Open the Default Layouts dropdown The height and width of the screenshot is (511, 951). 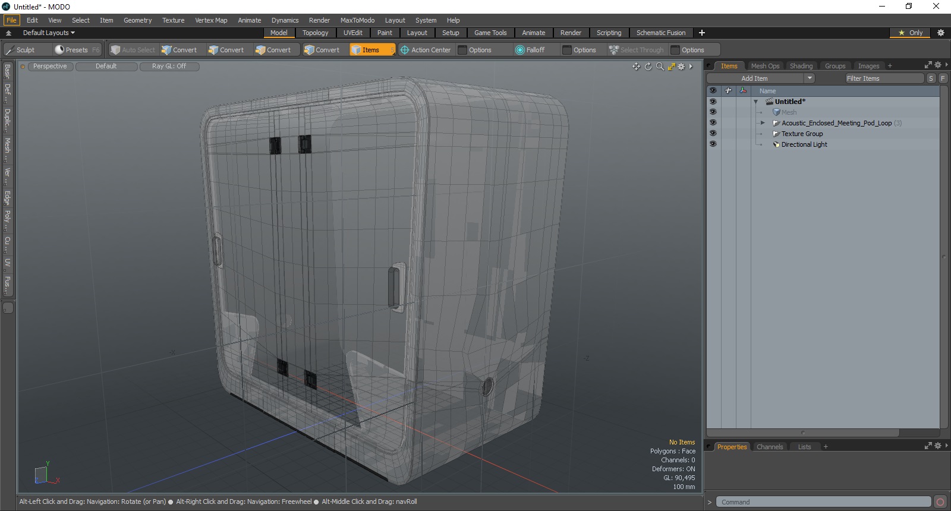click(x=49, y=33)
